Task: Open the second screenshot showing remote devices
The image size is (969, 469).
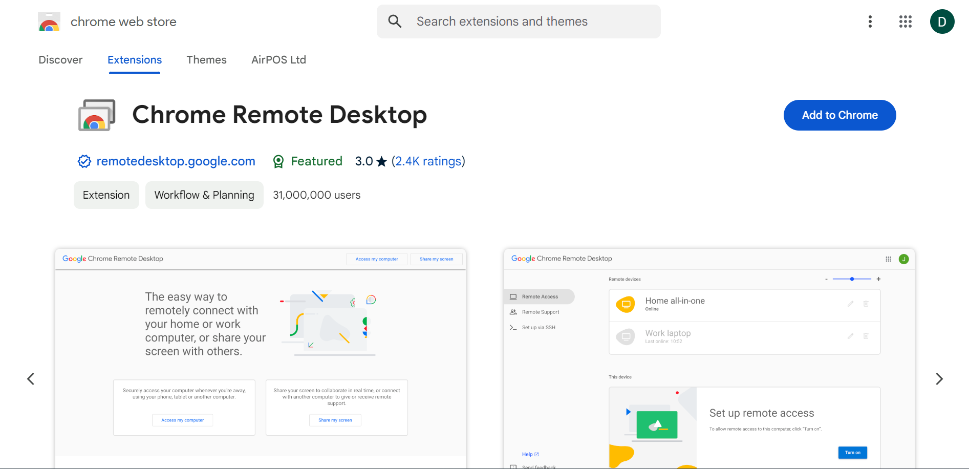Action: pyautogui.click(x=709, y=358)
